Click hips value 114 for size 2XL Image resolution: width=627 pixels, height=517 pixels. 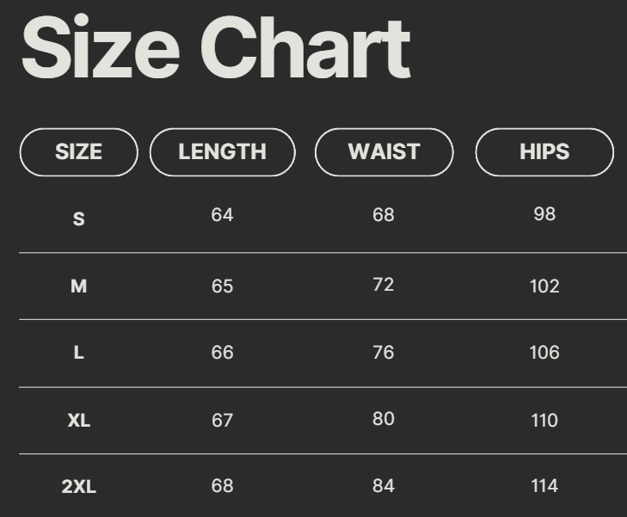[x=544, y=486]
